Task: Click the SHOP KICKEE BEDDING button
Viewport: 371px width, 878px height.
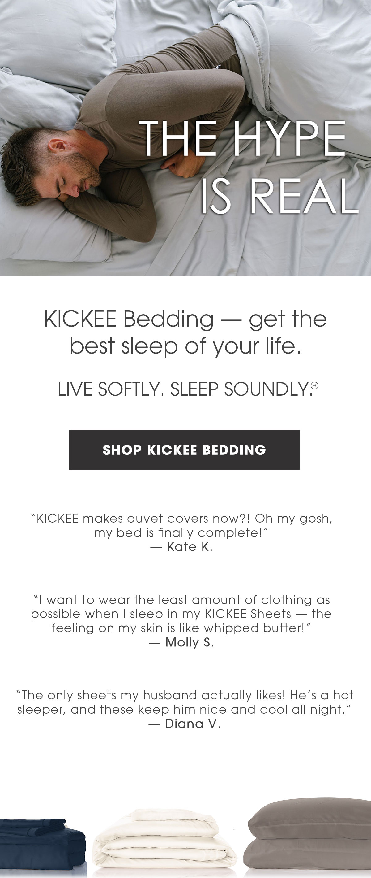Action: coord(185,450)
